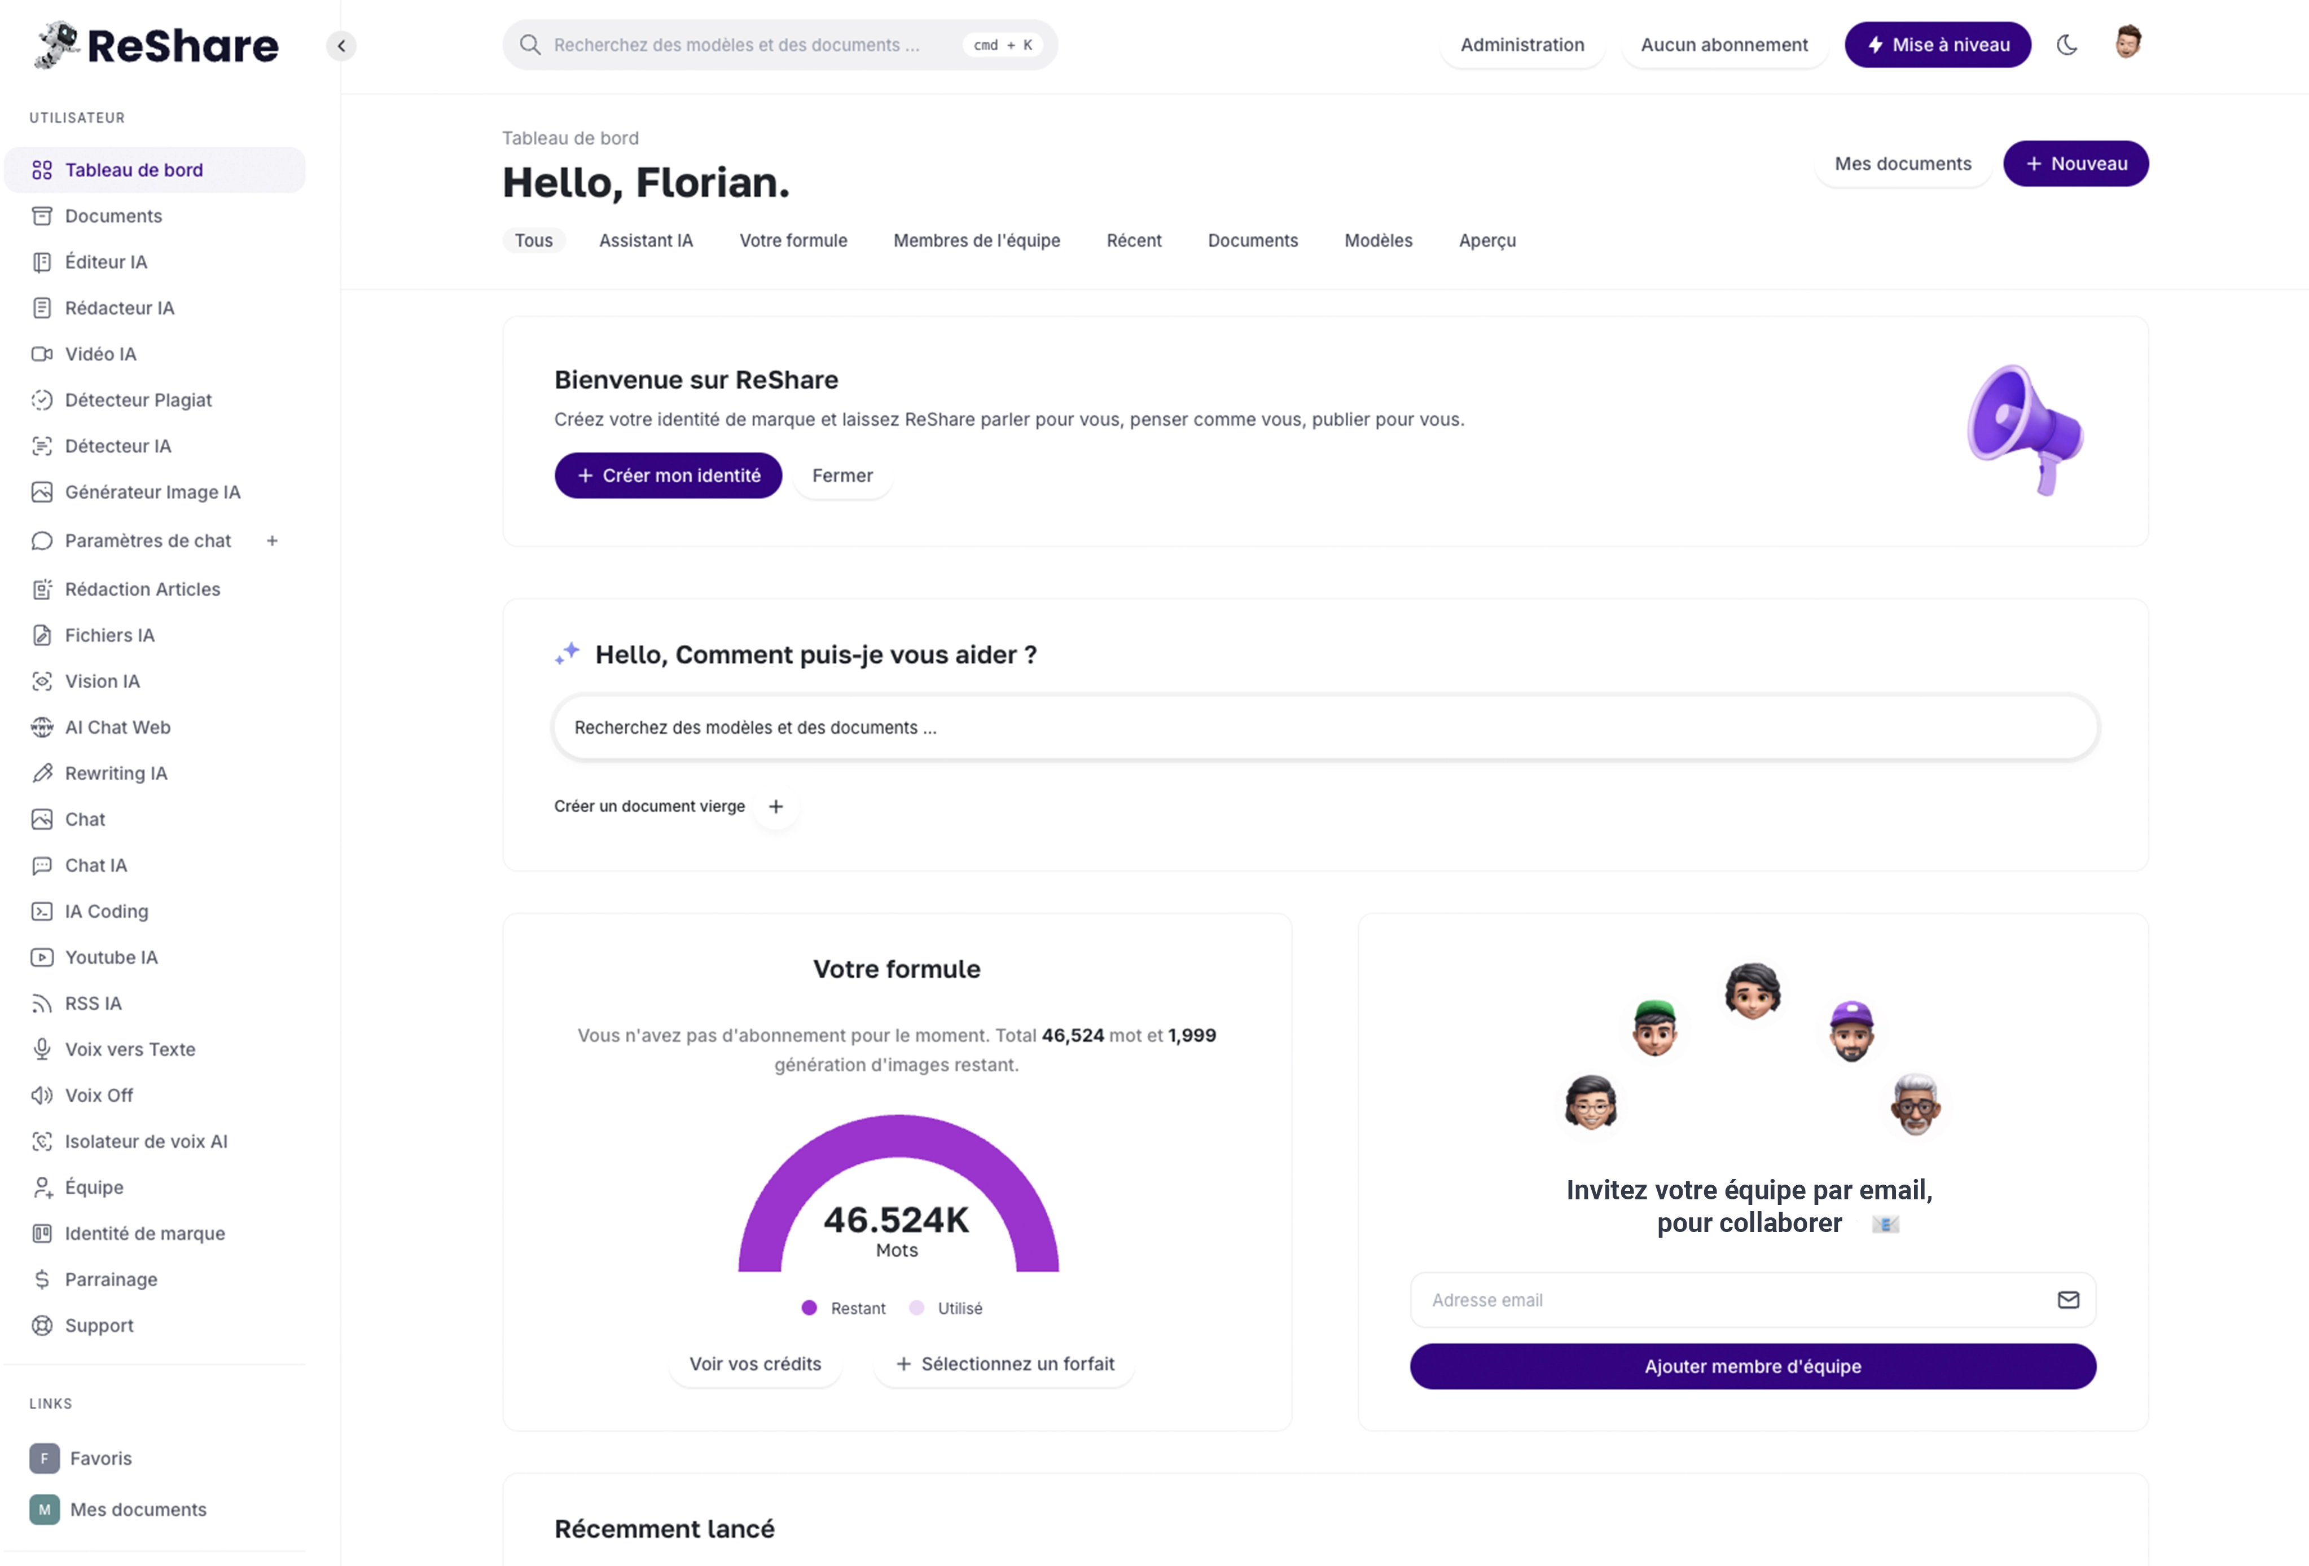Click the Nouveau button
This screenshot has height=1566, width=2309.
pyautogui.click(x=2075, y=164)
